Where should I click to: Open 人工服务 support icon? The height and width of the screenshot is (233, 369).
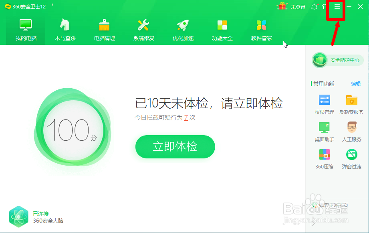tap(352, 132)
